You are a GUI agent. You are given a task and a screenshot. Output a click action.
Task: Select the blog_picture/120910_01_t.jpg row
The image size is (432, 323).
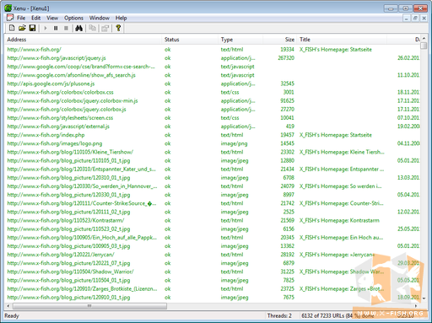click(x=68, y=298)
